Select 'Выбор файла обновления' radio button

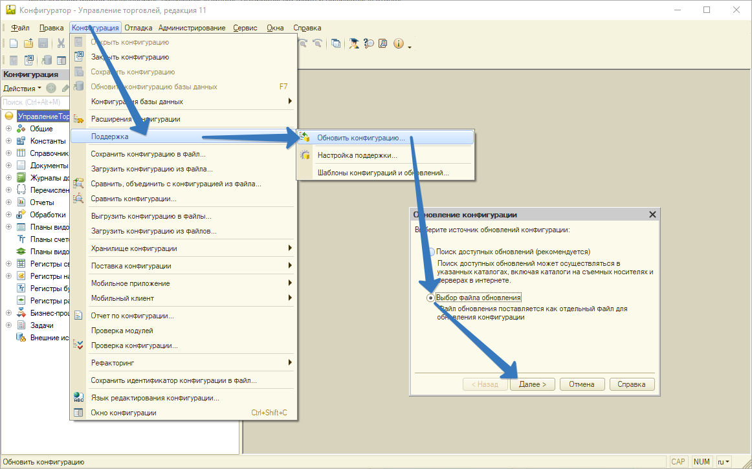[x=431, y=298]
